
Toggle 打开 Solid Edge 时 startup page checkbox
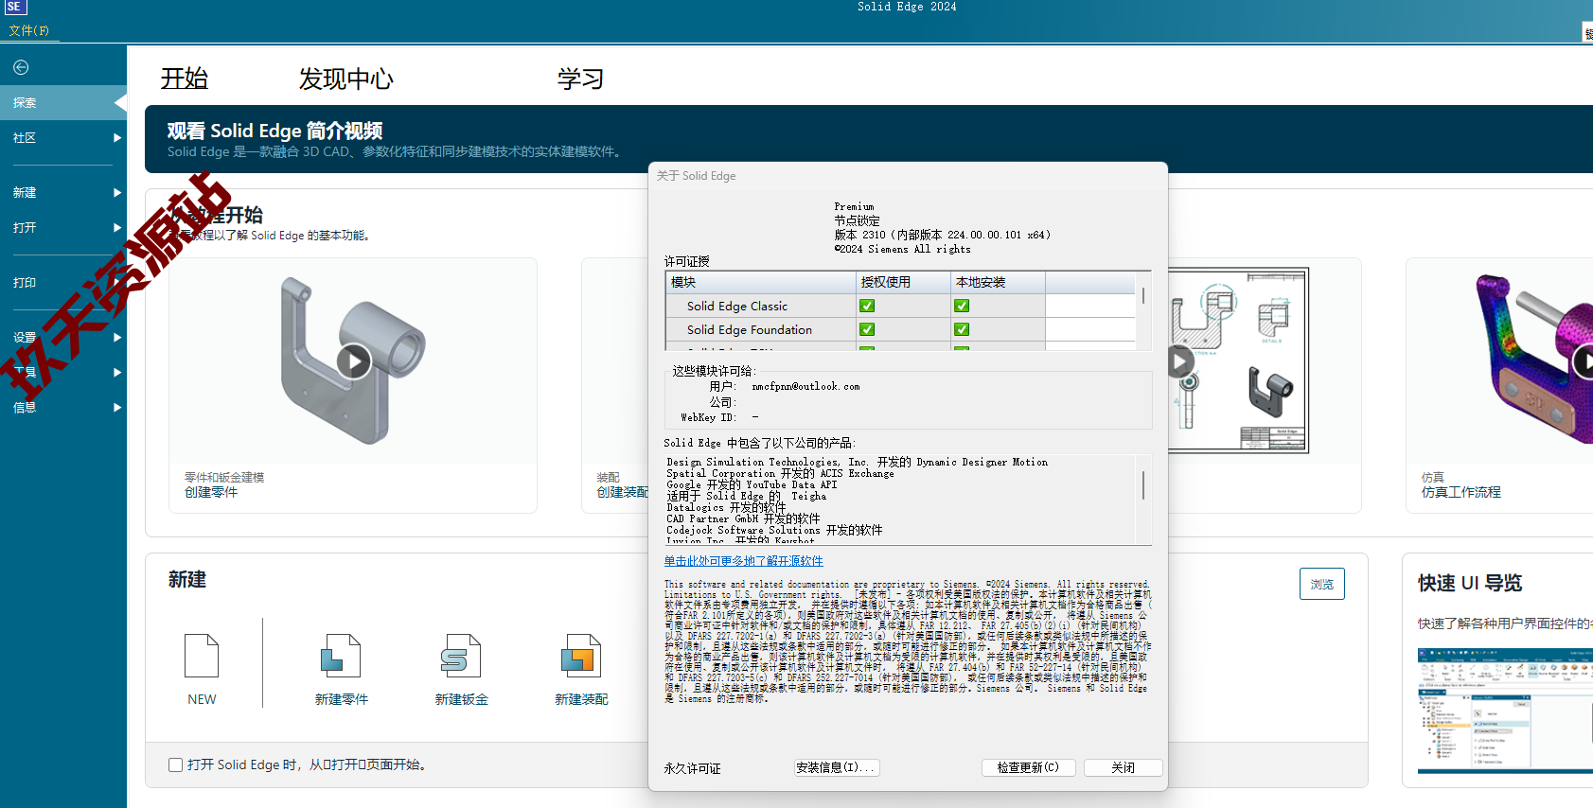175,764
